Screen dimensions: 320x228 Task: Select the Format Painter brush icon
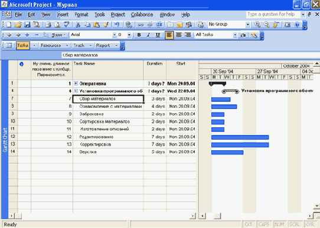click(x=106, y=25)
